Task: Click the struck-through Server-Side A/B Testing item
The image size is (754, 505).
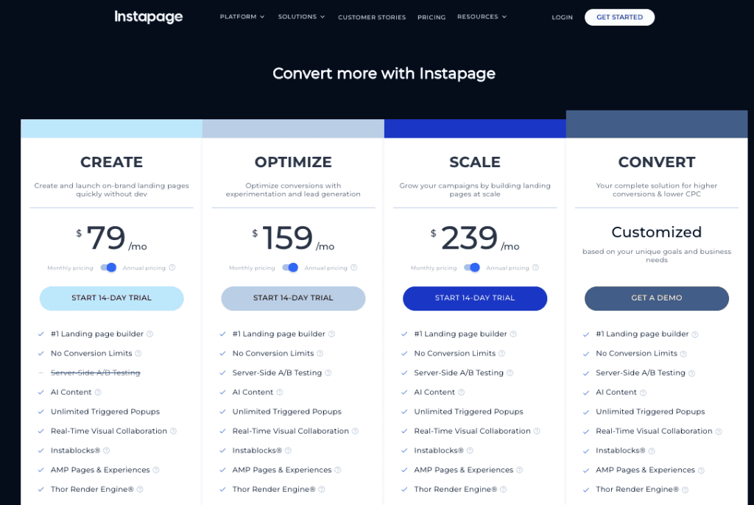Action: click(x=95, y=372)
